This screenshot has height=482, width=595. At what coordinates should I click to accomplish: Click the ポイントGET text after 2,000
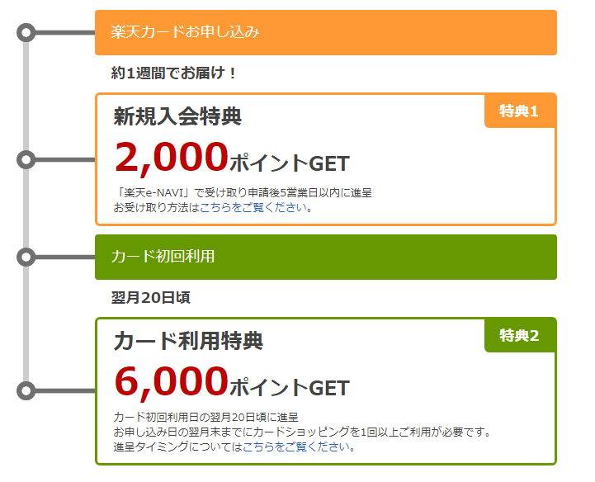pos(290,163)
